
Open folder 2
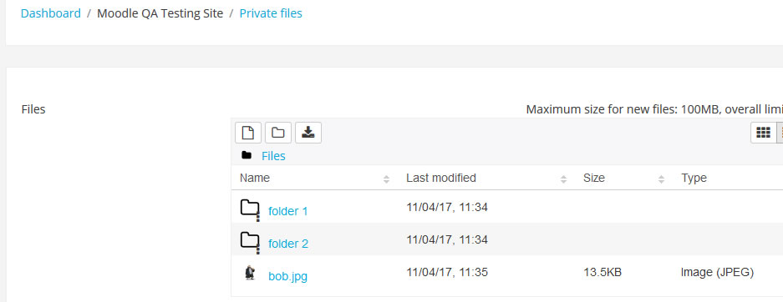coord(288,244)
